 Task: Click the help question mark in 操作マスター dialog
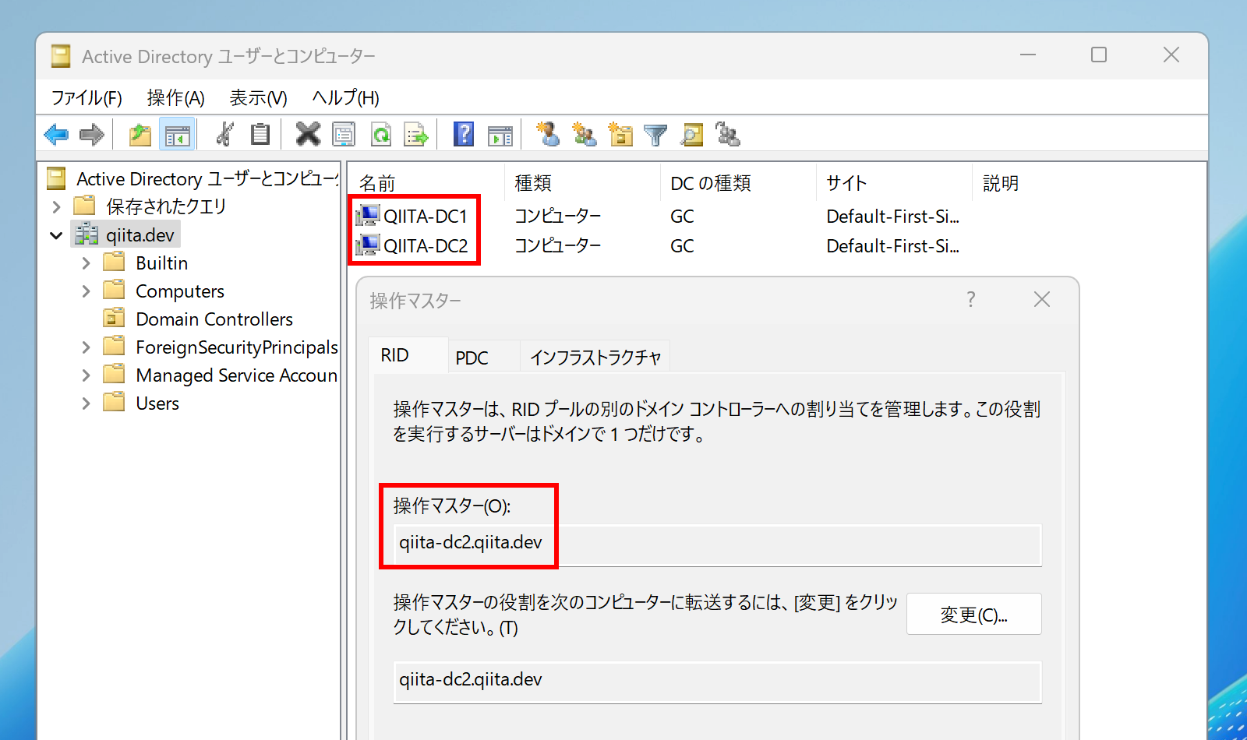coord(970,300)
